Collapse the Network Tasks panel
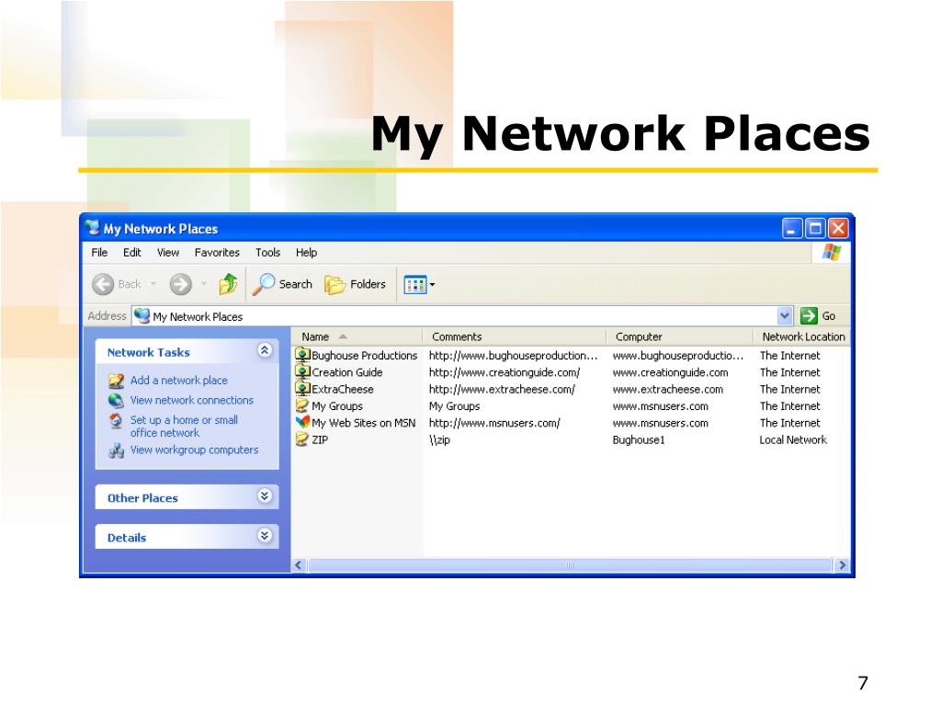This screenshot has width=941, height=706. pyautogui.click(x=265, y=350)
